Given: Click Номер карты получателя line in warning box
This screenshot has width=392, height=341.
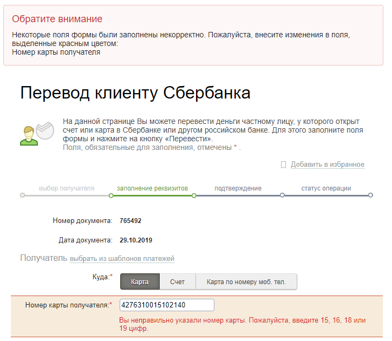Looking at the screenshot, I should pos(56,53).
